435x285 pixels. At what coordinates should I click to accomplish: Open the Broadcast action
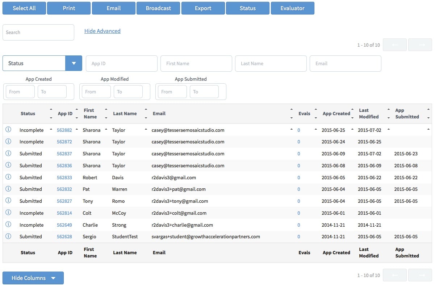click(158, 8)
